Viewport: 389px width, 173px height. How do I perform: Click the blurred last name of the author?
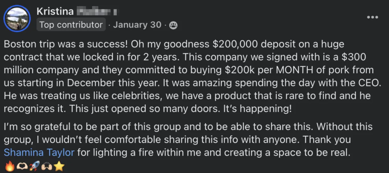pyautogui.click(x=97, y=12)
